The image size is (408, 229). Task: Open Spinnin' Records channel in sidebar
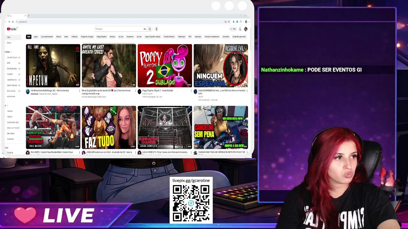13,85
